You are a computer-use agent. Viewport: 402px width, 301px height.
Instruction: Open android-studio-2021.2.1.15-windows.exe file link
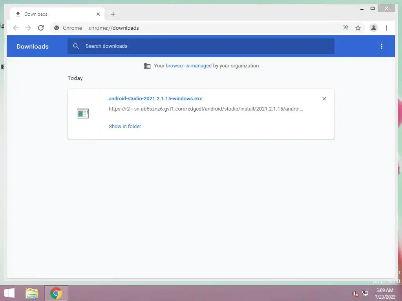click(x=155, y=98)
